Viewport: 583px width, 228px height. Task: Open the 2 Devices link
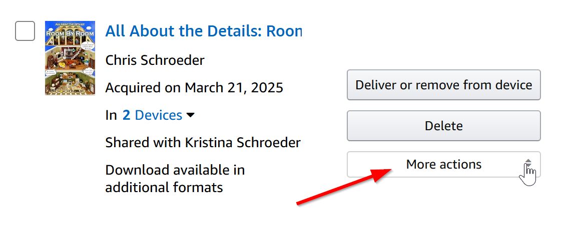pyautogui.click(x=152, y=115)
